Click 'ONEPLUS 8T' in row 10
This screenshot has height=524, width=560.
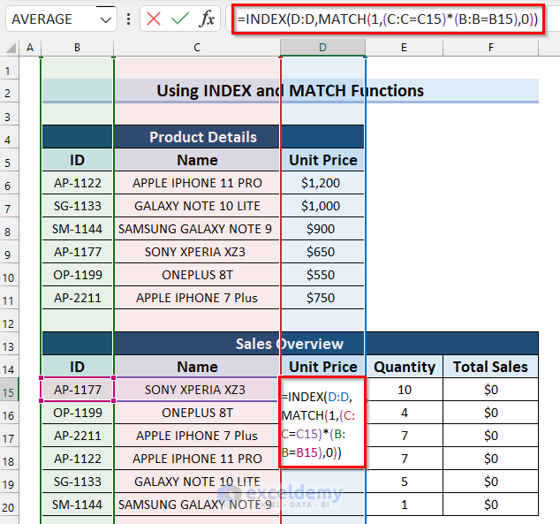click(197, 275)
